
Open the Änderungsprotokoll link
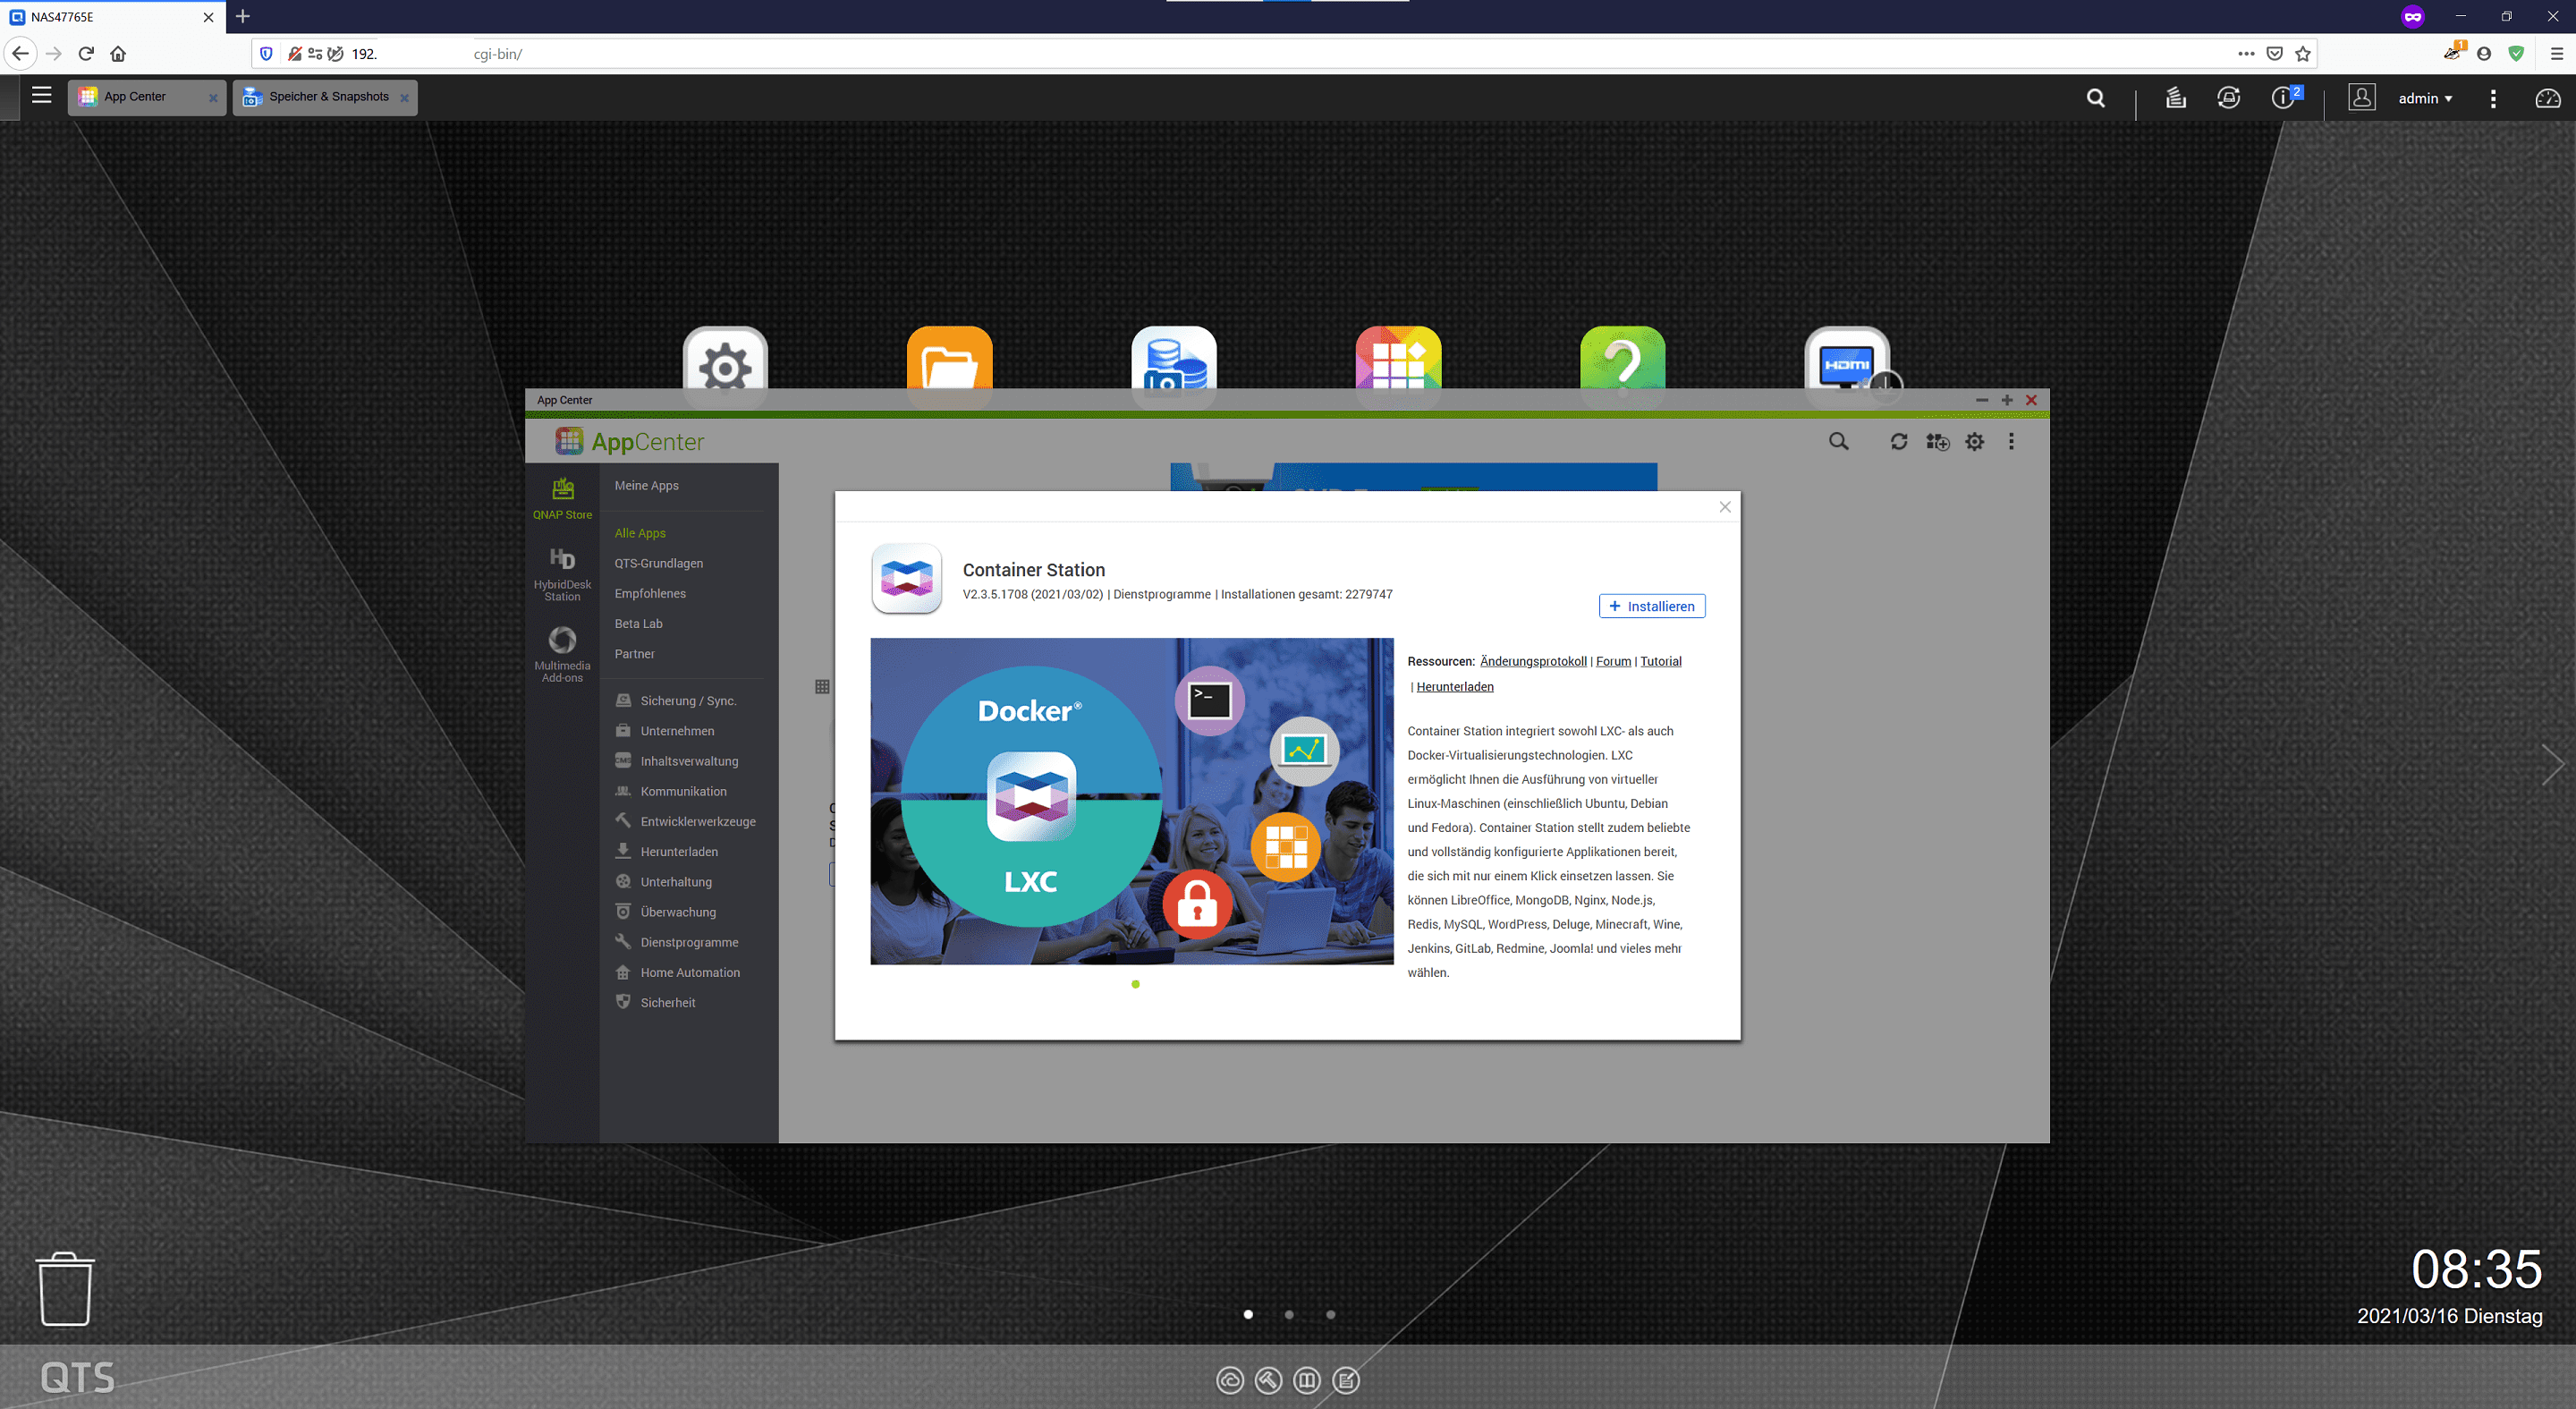(1533, 661)
